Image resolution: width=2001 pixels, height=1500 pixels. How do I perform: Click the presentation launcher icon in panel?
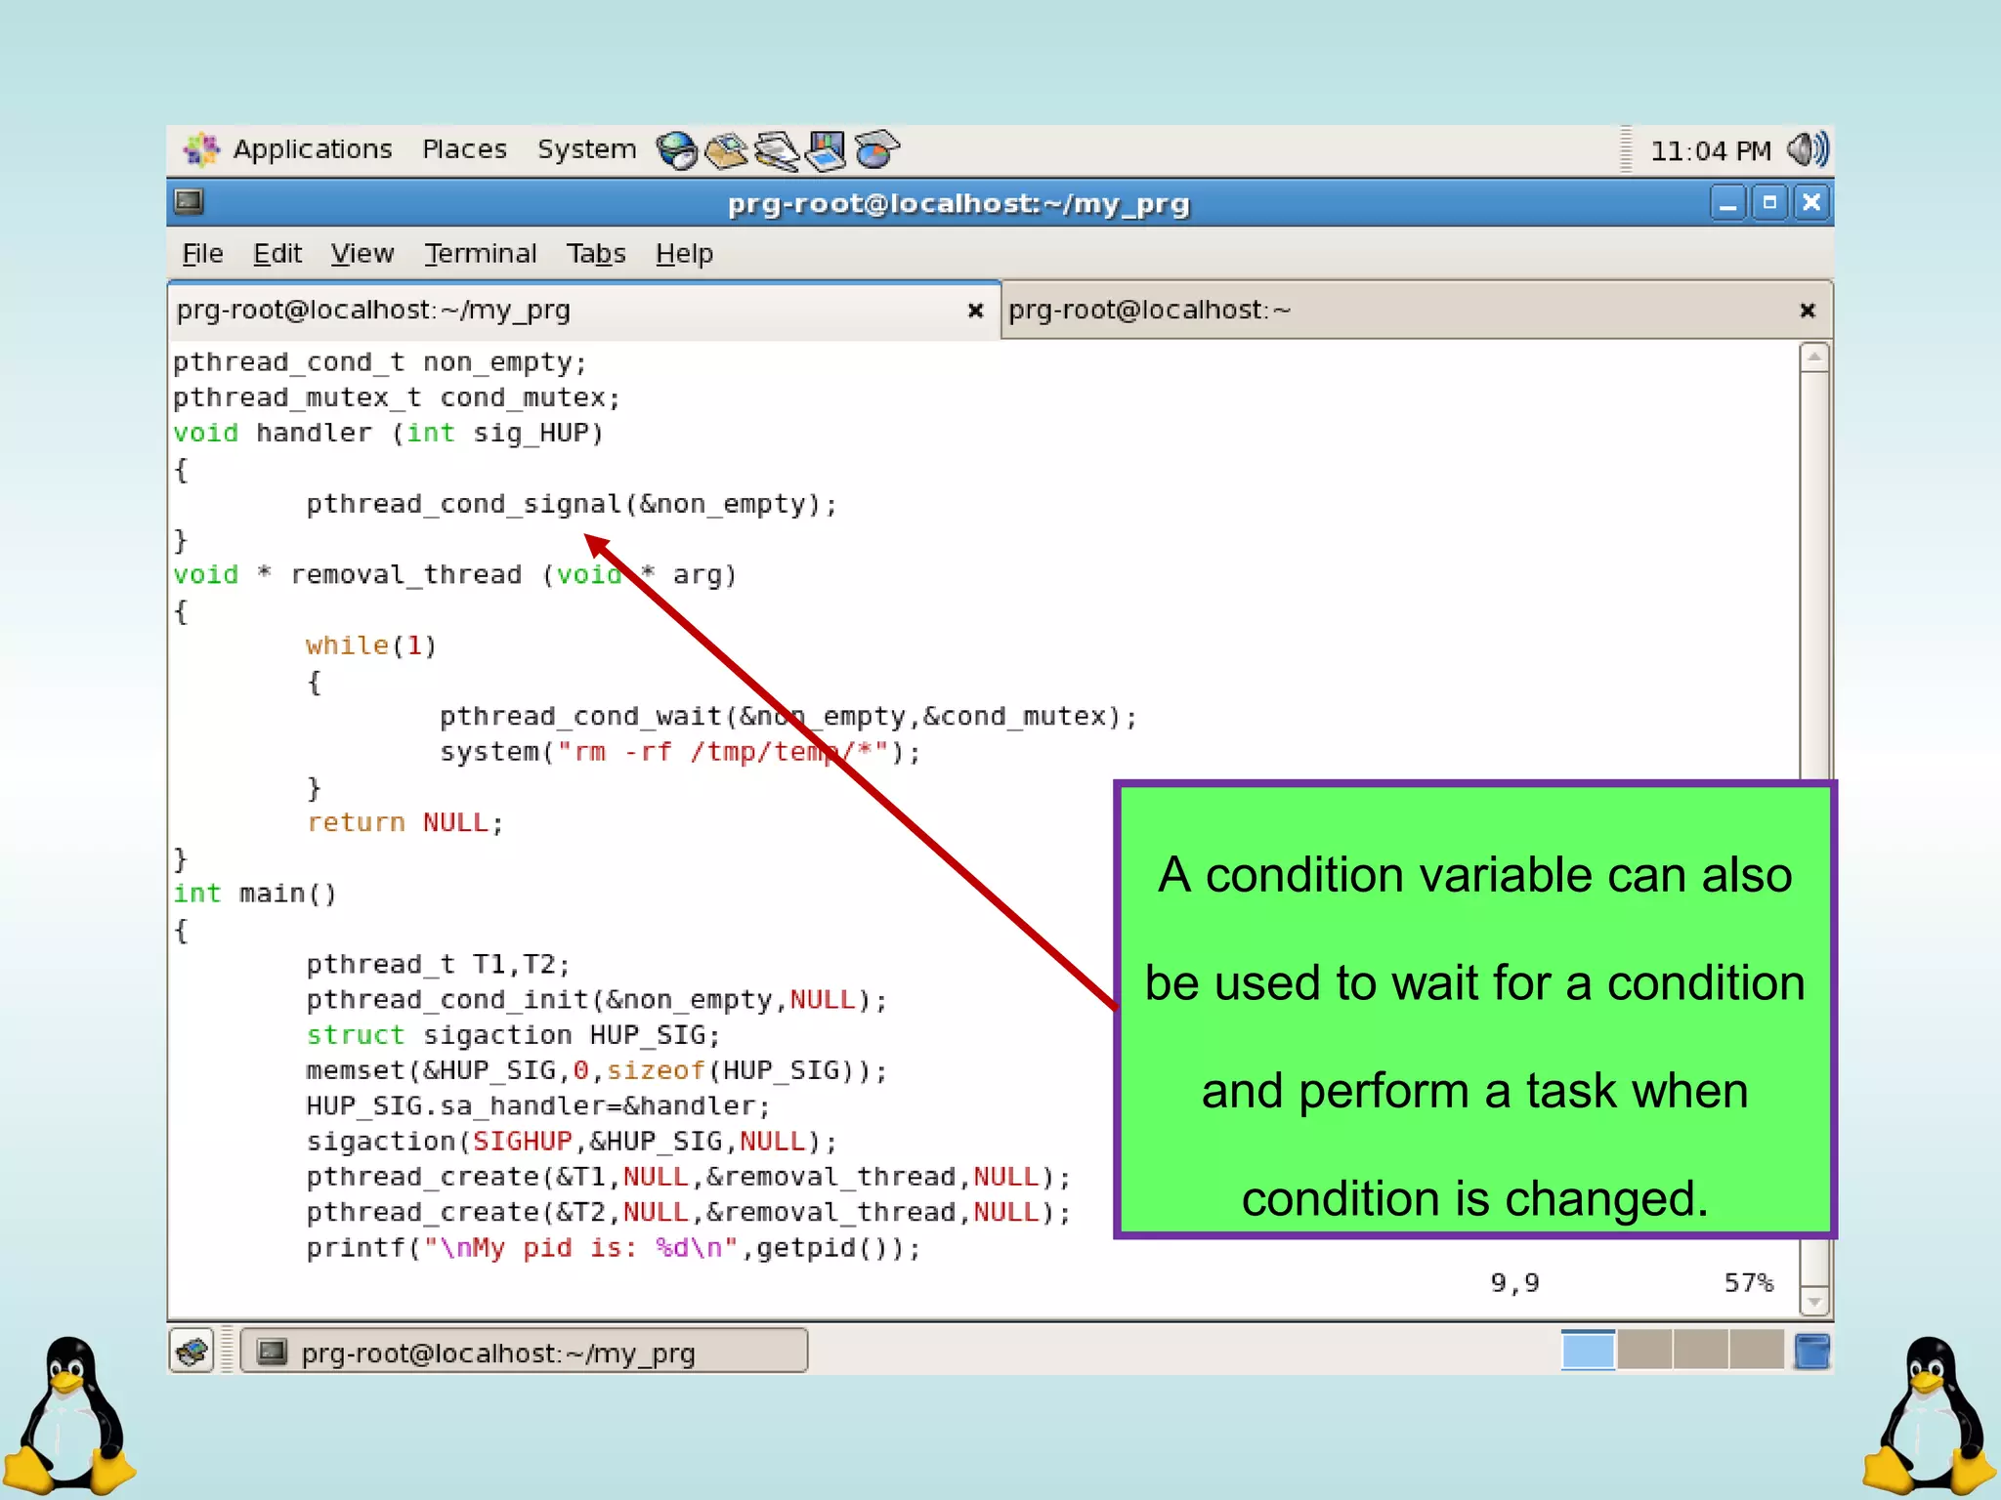pyautogui.click(x=827, y=150)
